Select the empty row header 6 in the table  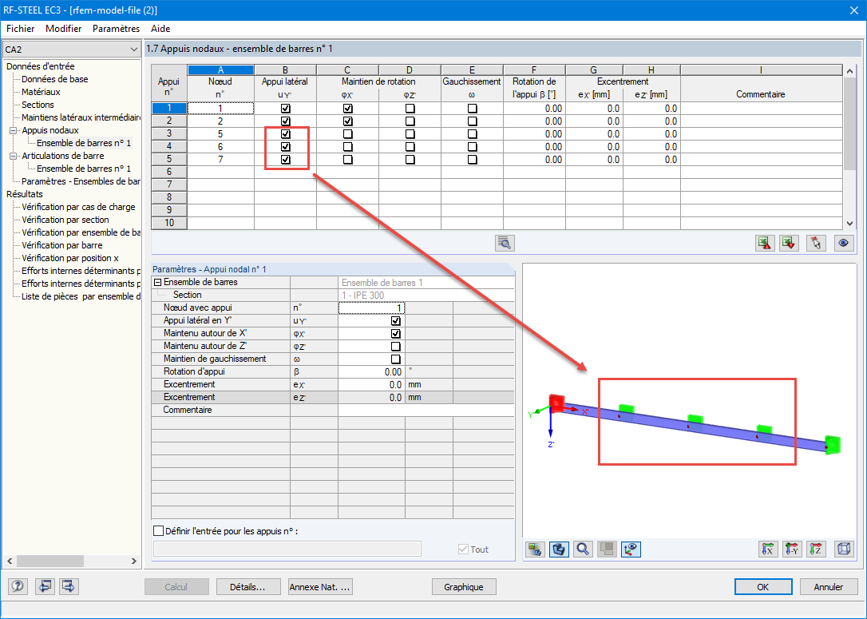click(x=169, y=172)
